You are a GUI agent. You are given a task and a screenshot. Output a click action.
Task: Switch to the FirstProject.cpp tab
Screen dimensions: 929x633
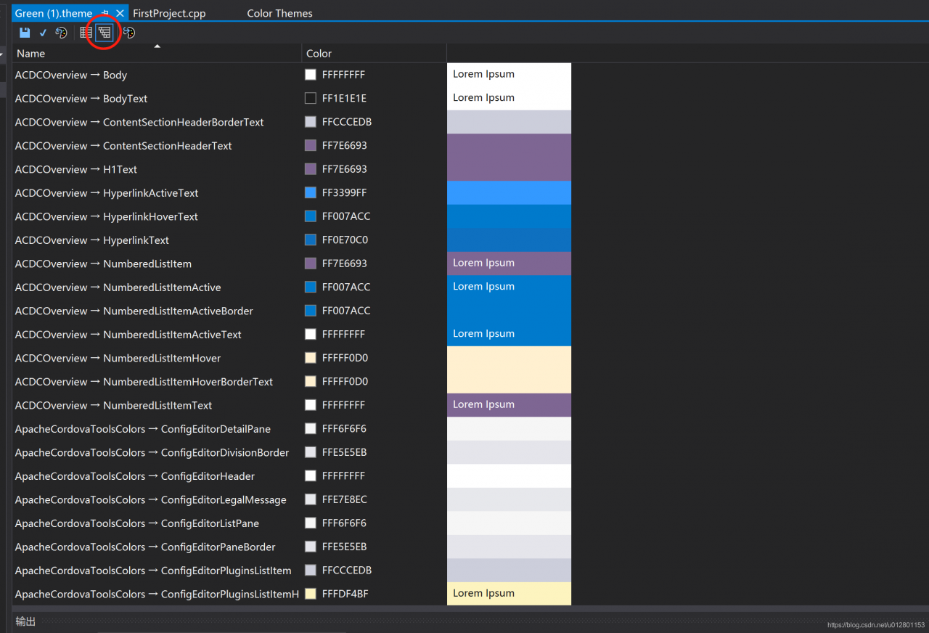(x=169, y=13)
